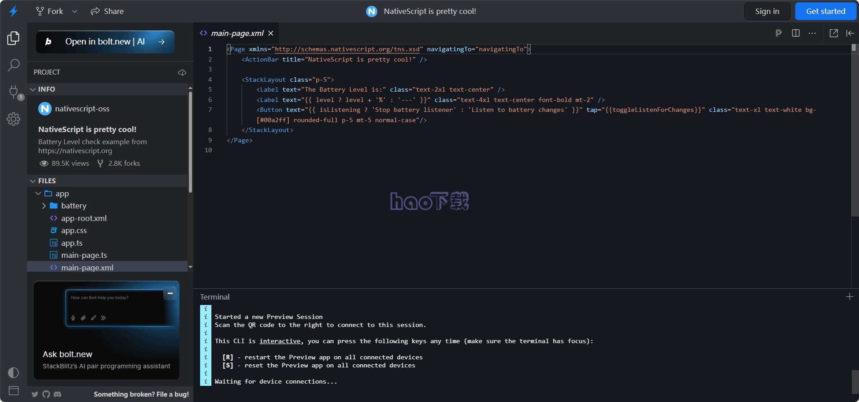Add a new terminal with plus icon
Image resolution: width=859 pixels, height=402 pixels.
click(849, 297)
